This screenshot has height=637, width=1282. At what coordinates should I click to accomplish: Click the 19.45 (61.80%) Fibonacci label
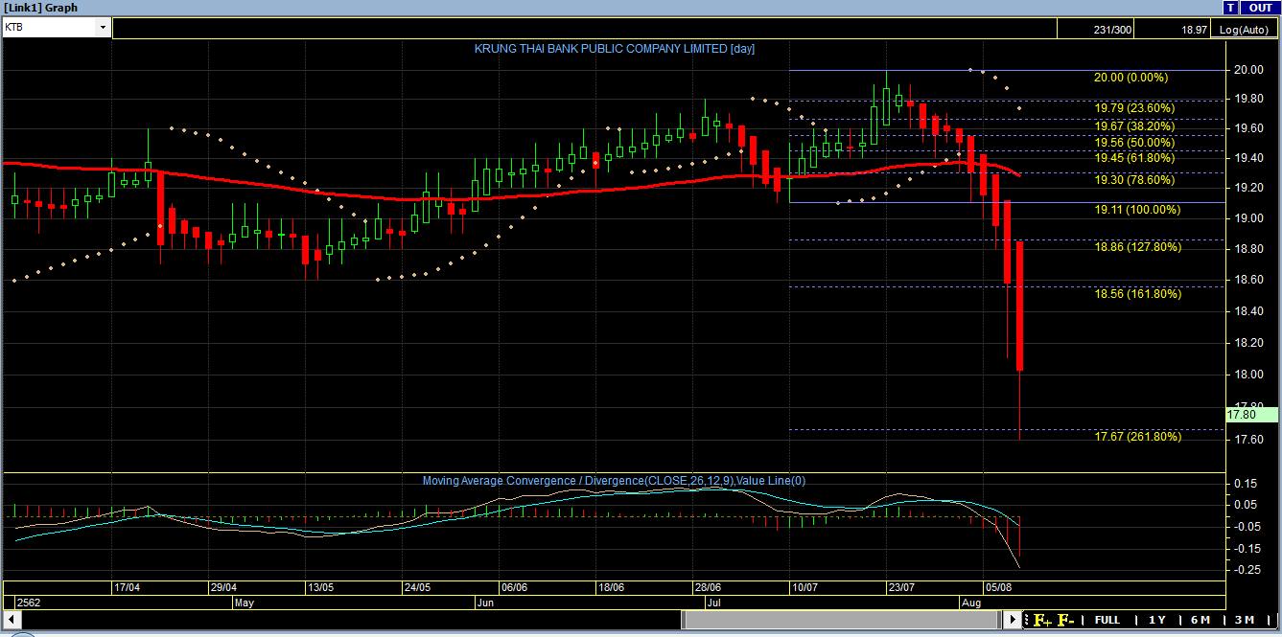[1133, 158]
